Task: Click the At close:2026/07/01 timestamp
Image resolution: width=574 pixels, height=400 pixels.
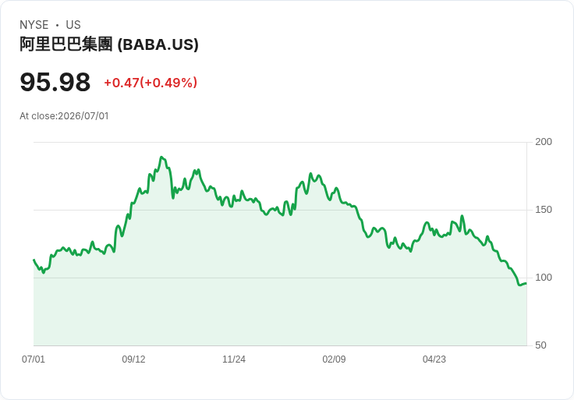Action: point(64,116)
